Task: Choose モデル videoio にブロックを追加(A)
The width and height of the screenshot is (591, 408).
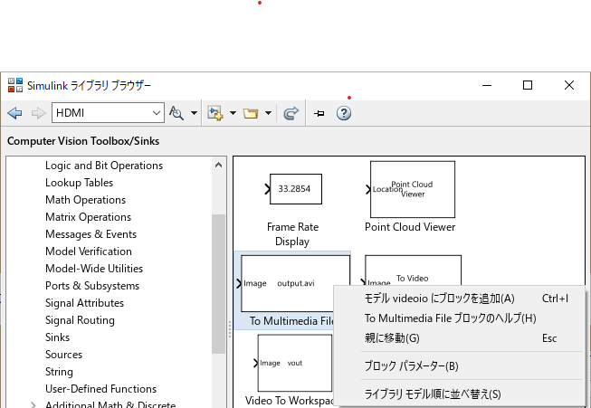Action: 459,299
